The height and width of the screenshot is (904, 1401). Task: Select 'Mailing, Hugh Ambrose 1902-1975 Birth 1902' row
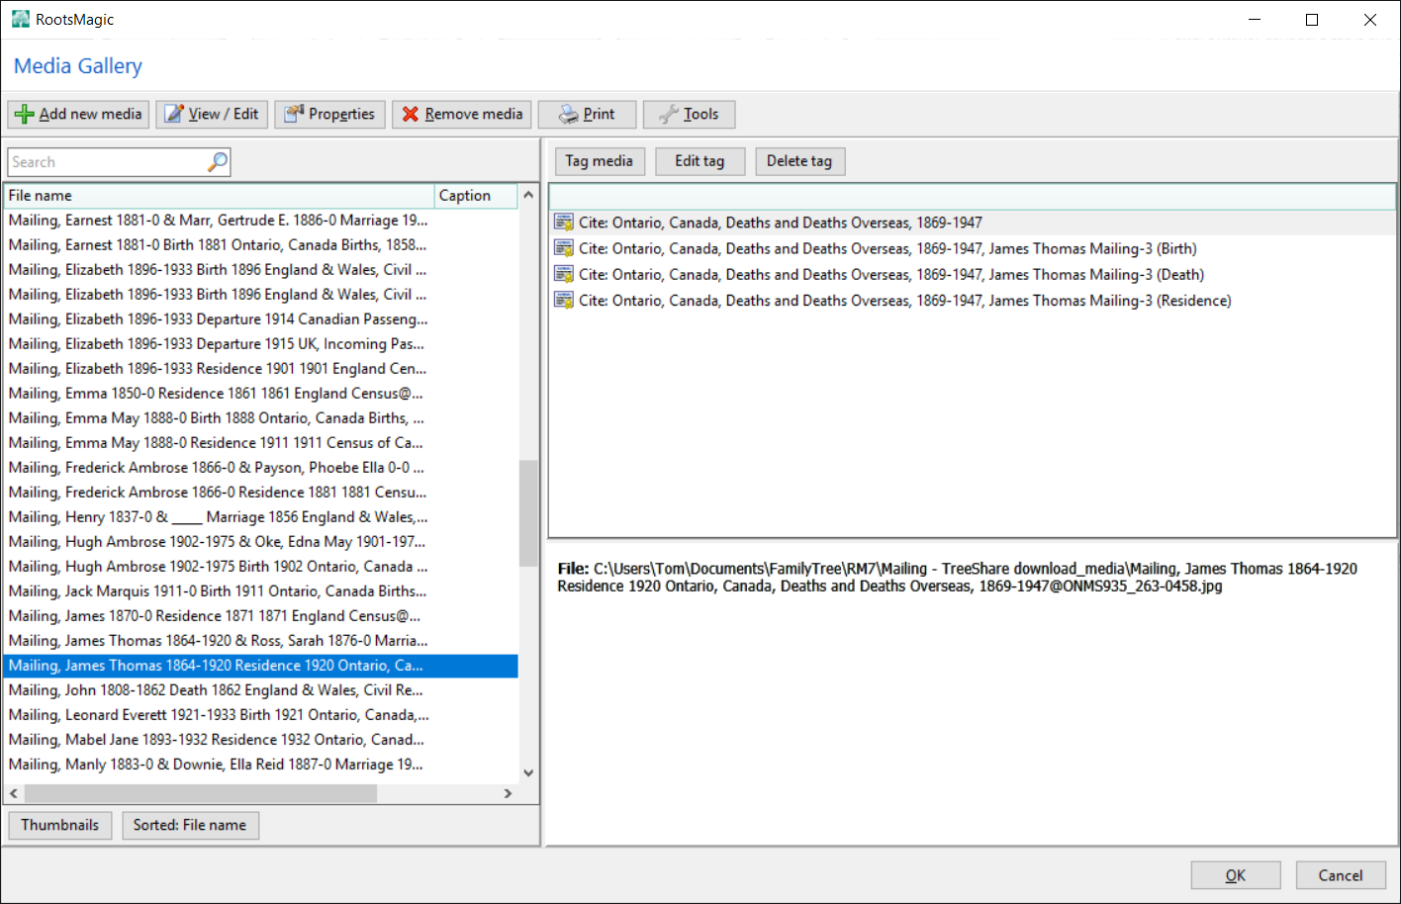click(x=260, y=567)
